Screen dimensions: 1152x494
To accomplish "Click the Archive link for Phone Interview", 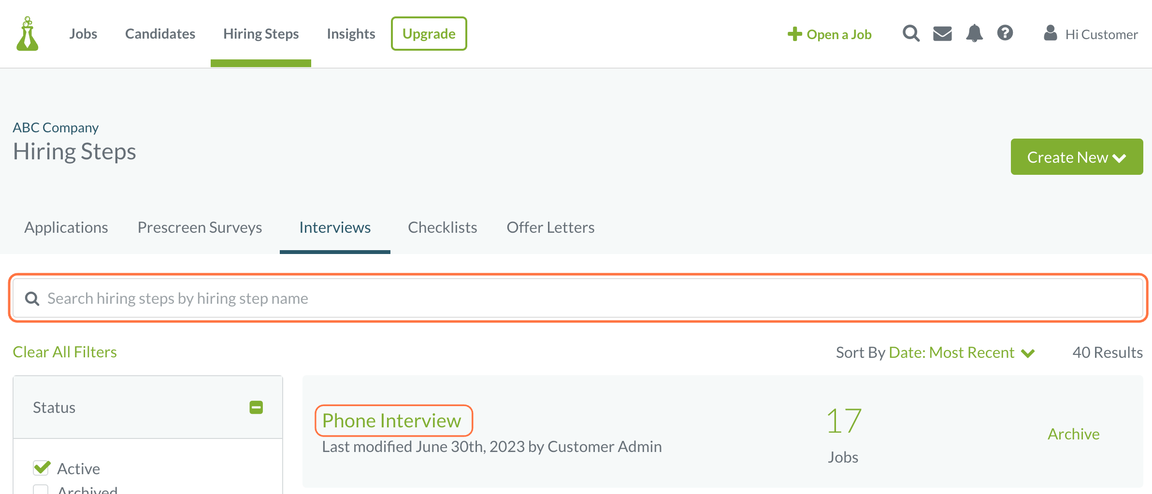I will [1073, 434].
